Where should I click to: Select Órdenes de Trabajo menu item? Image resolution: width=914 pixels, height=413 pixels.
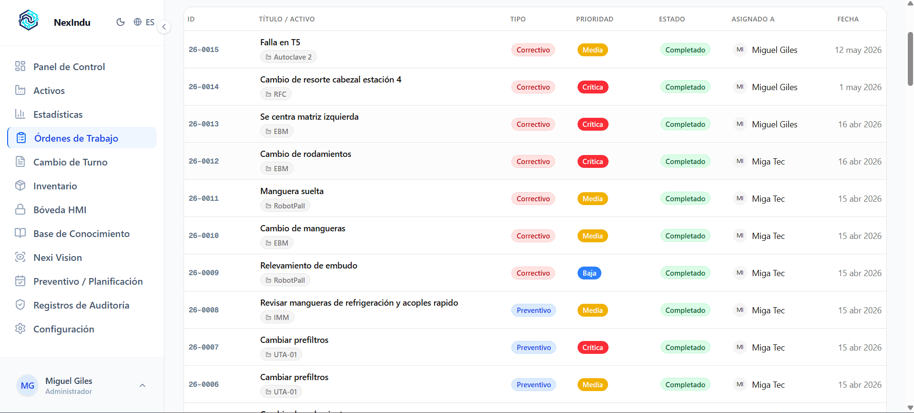point(82,138)
